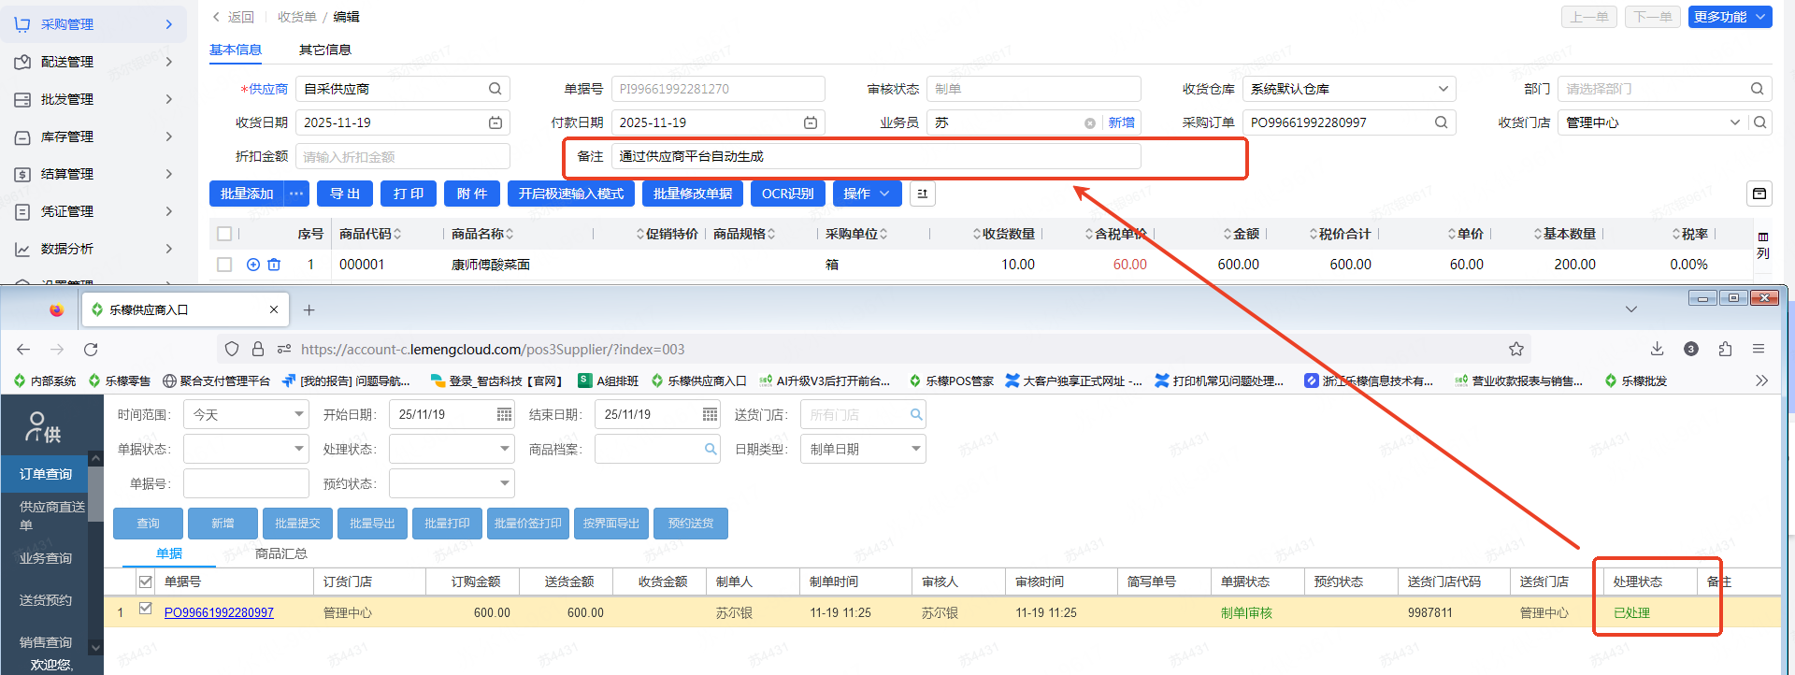Click the 部门 field search icon
This screenshot has height=675, width=1795.
click(x=1758, y=89)
